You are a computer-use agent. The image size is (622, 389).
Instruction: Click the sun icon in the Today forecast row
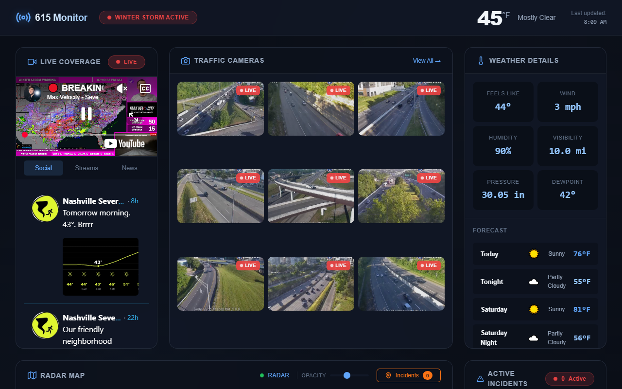pos(534,254)
